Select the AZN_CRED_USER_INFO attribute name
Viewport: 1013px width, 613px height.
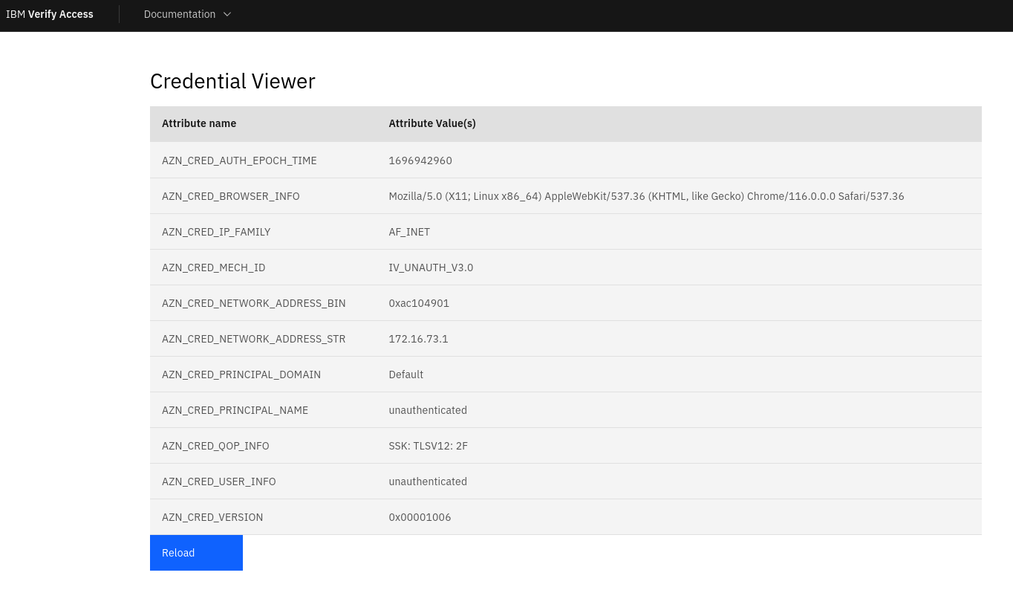pos(219,481)
